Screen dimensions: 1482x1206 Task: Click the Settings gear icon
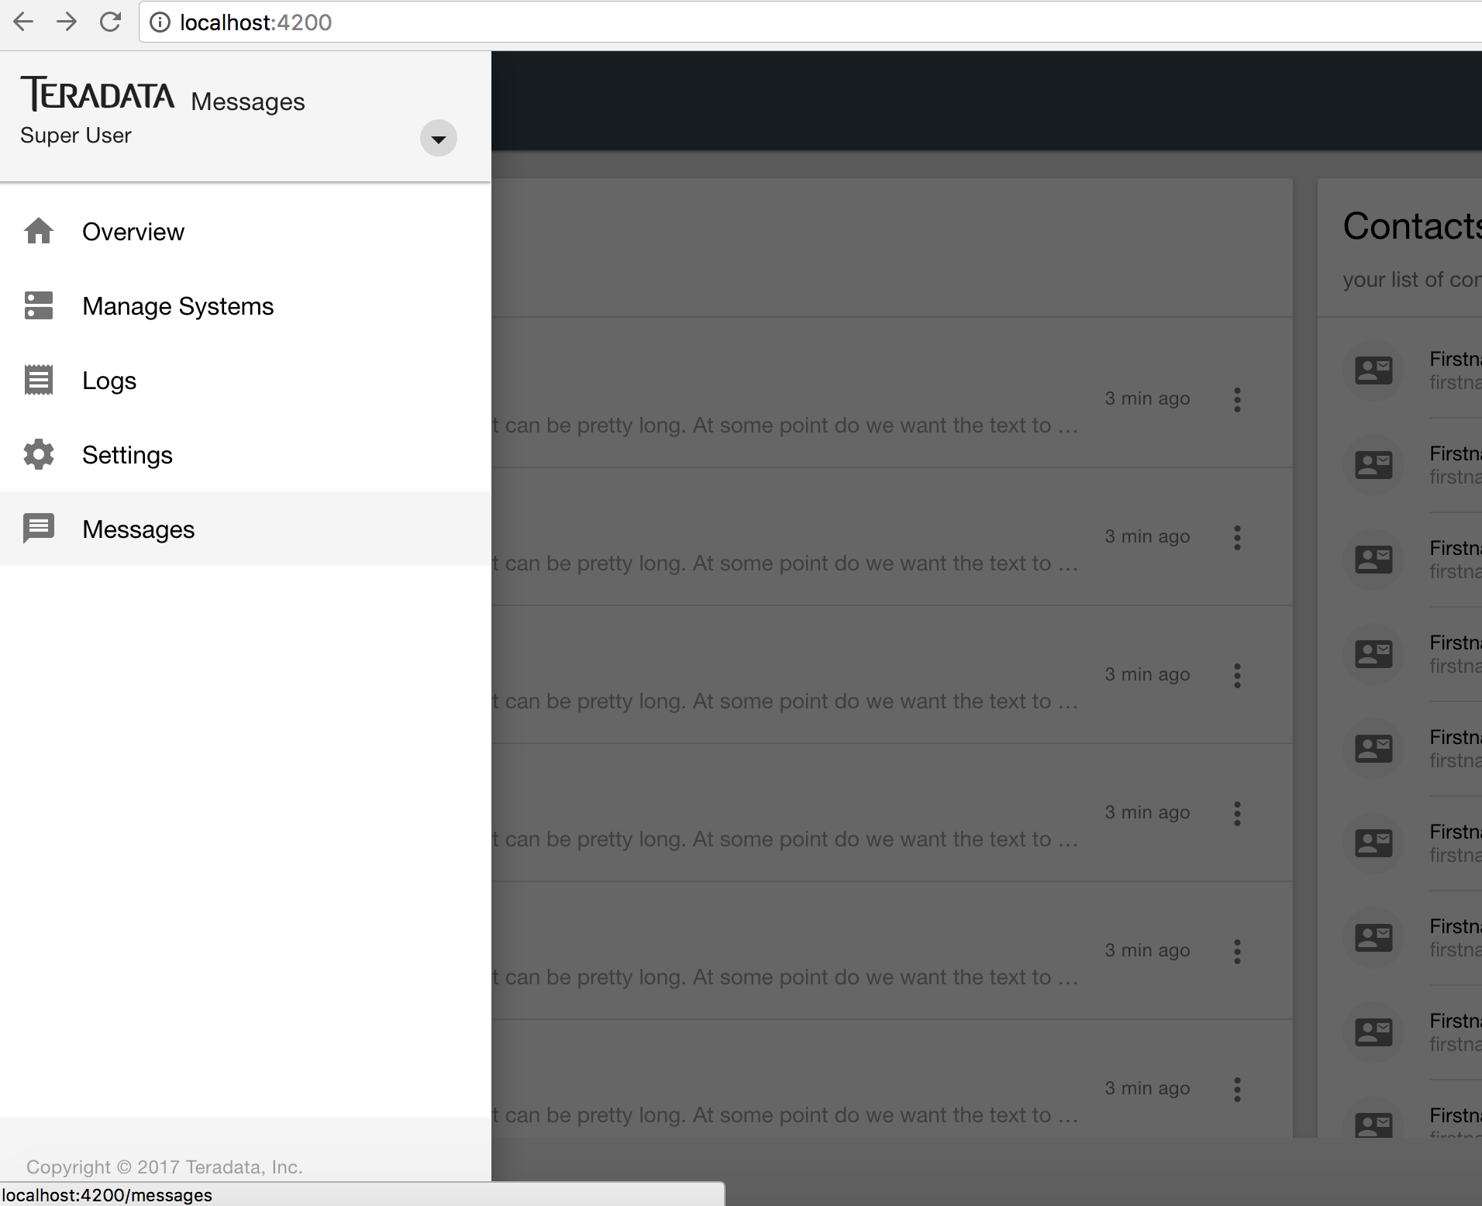click(39, 454)
